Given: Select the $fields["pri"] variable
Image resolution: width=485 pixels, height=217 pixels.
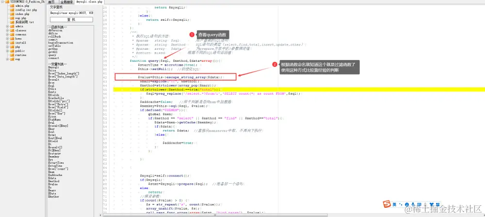Looking at the screenshot, I should click(x=59, y=101).
